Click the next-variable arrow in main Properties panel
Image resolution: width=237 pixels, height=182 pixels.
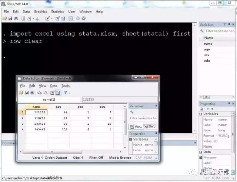click(212, 109)
